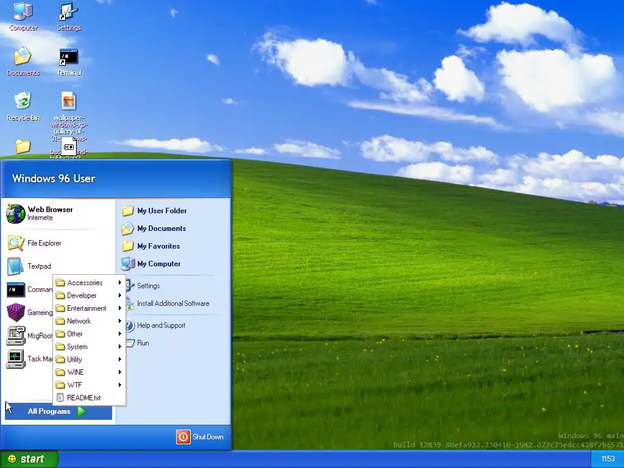The height and width of the screenshot is (468, 624).
Task: Expand the WINE submenu arrow
Action: (119, 372)
